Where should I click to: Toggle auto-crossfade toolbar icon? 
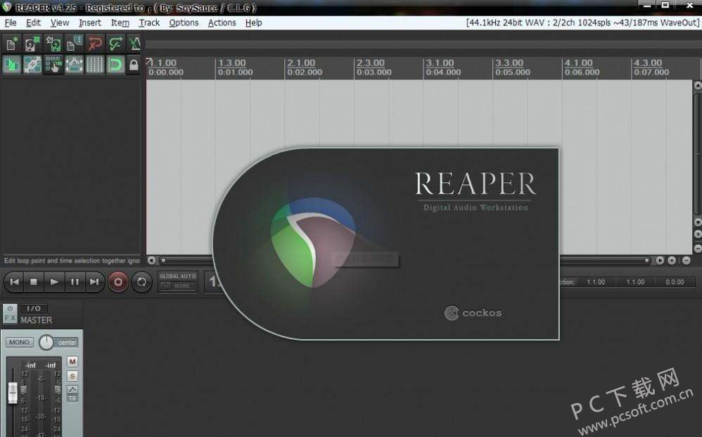(12, 65)
